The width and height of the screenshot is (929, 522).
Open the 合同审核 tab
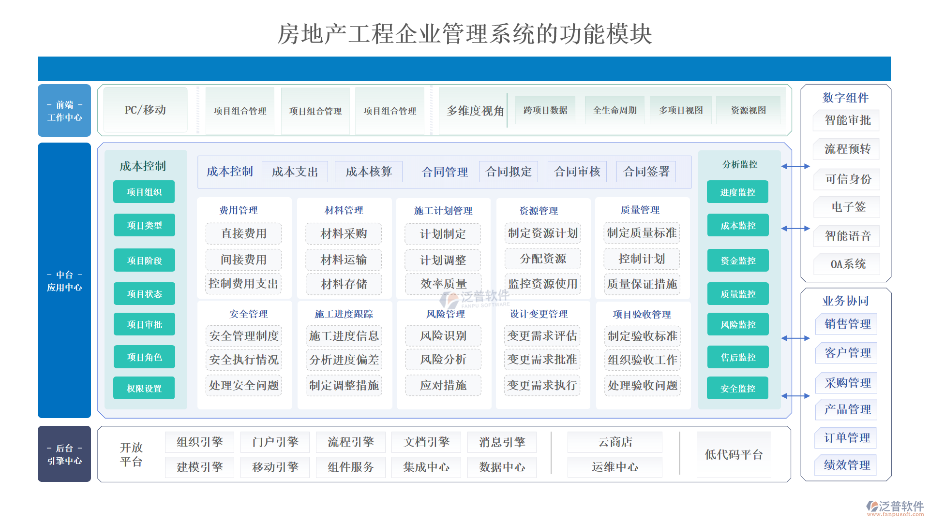[577, 172]
